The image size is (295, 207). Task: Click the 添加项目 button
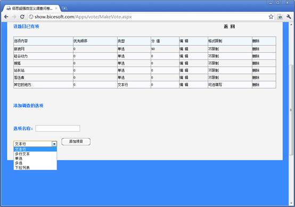76,142
